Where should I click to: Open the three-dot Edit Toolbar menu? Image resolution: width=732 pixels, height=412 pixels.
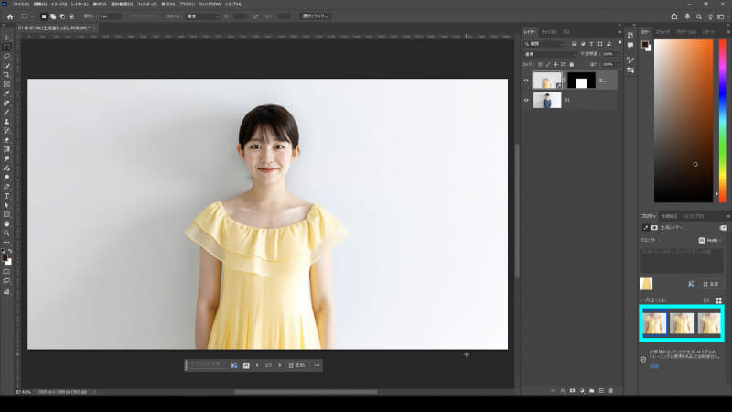pyautogui.click(x=6, y=243)
